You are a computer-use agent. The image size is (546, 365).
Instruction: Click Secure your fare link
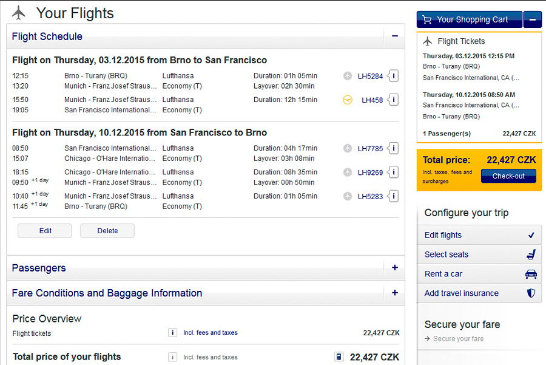(458, 338)
